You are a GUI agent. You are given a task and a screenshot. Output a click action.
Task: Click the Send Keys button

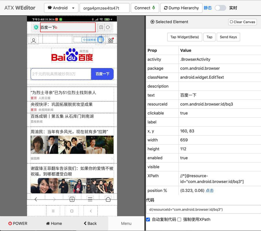tap(228, 37)
